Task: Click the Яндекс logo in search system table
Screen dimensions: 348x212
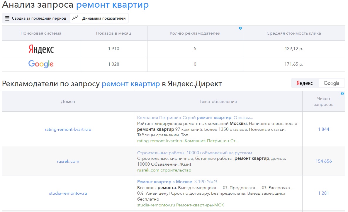Action: pyautogui.click(x=41, y=49)
